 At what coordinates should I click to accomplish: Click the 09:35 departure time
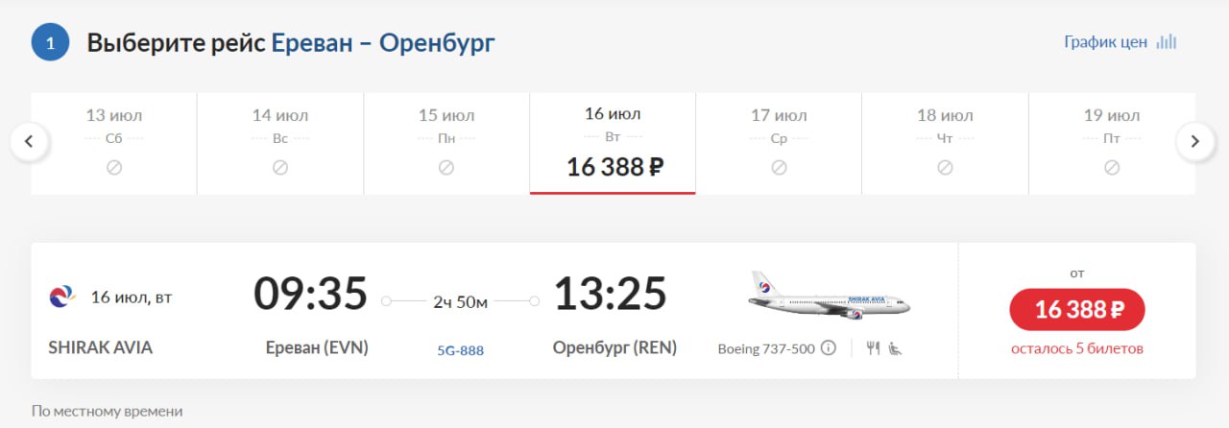[x=310, y=294]
